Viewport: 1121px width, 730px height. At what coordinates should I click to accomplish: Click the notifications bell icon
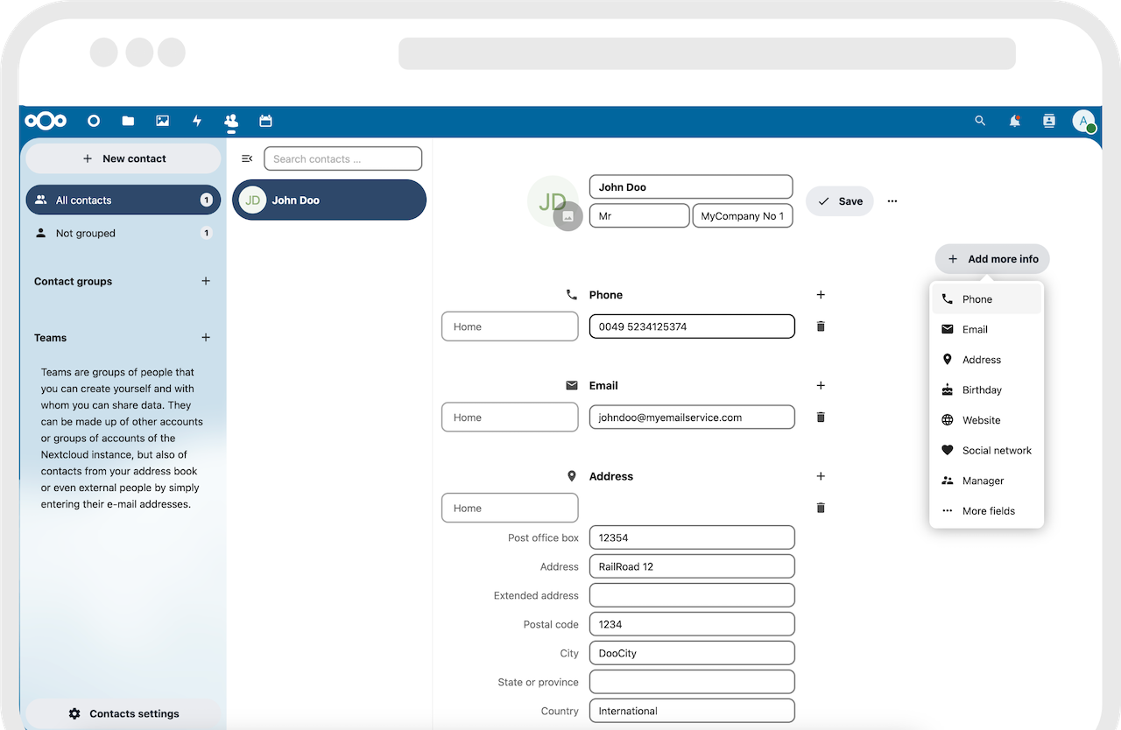[x=1014, y=121]
